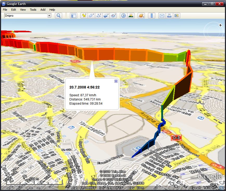Select the Ruler tool icon
The image size is (226, 191).
(x=152, y=16)
